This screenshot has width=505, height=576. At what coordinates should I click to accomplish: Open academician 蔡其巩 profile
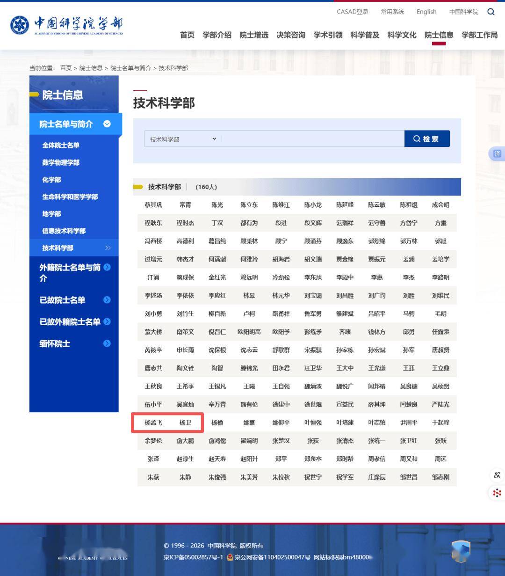click(x=153, y=205)
